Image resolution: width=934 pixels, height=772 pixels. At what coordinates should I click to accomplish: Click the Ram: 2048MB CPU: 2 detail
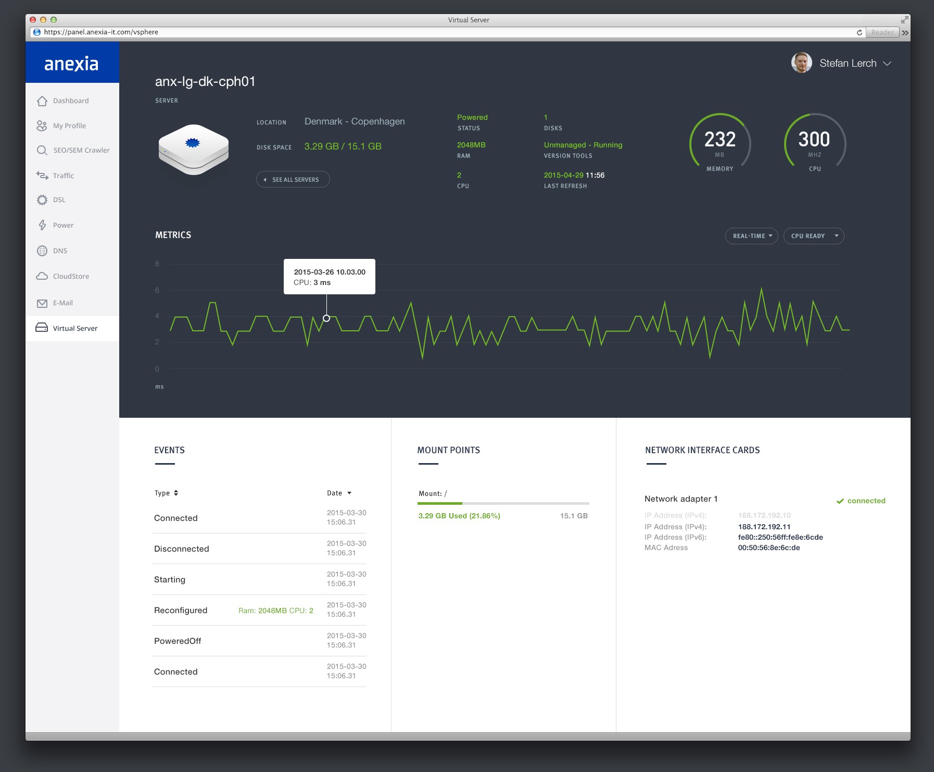[x=276, y=611]
